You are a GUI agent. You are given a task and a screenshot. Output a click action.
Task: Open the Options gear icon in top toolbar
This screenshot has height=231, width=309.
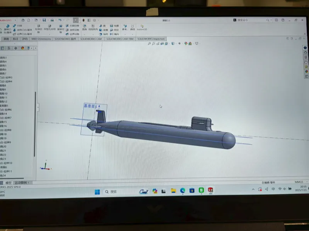coord(94,20)
